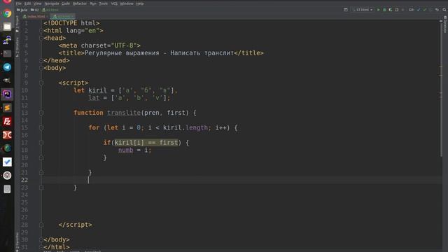
Task: Open the globe app icon in dock
Action: [x=7, y=148]
